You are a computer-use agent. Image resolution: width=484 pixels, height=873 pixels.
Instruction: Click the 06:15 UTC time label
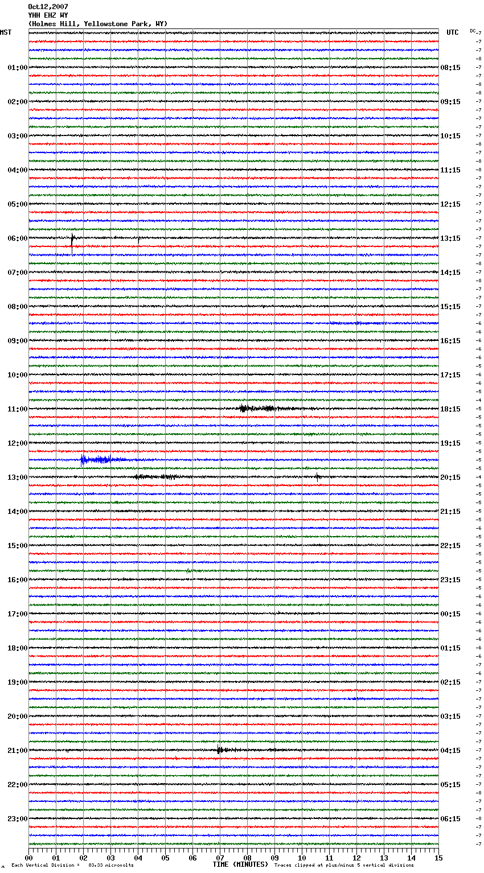(450, 819)
